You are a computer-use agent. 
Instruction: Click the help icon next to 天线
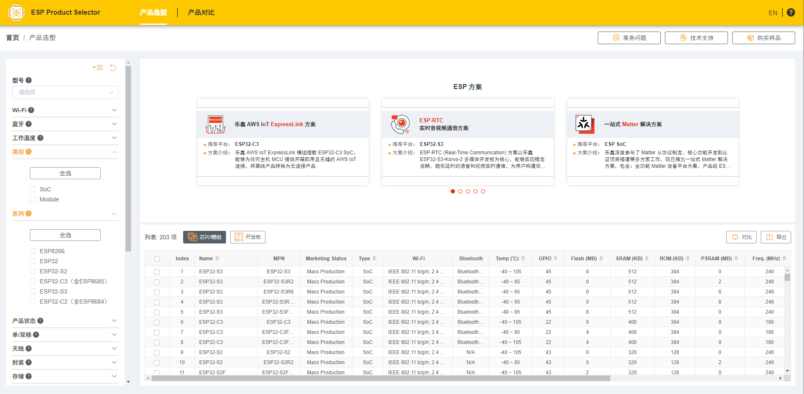click(29, 349)
